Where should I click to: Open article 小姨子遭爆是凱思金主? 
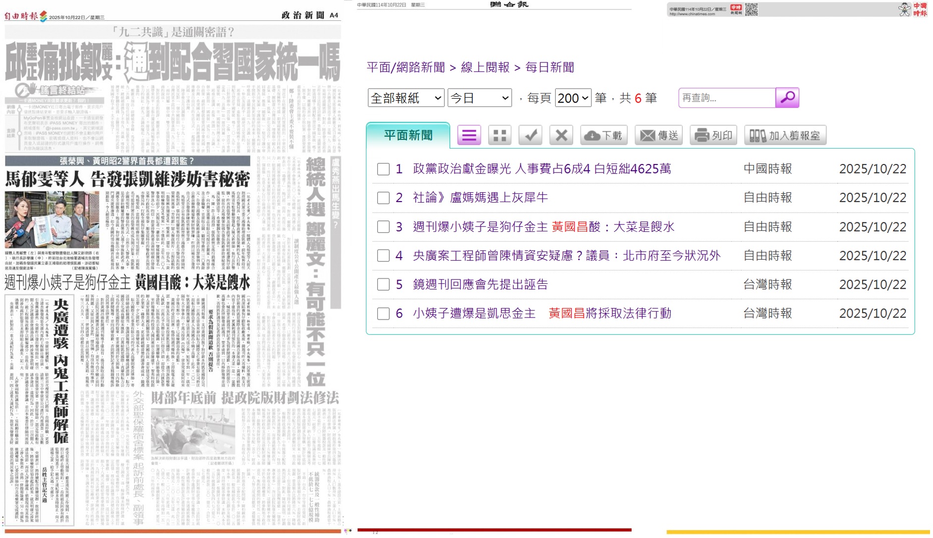[x=542, y=314]
